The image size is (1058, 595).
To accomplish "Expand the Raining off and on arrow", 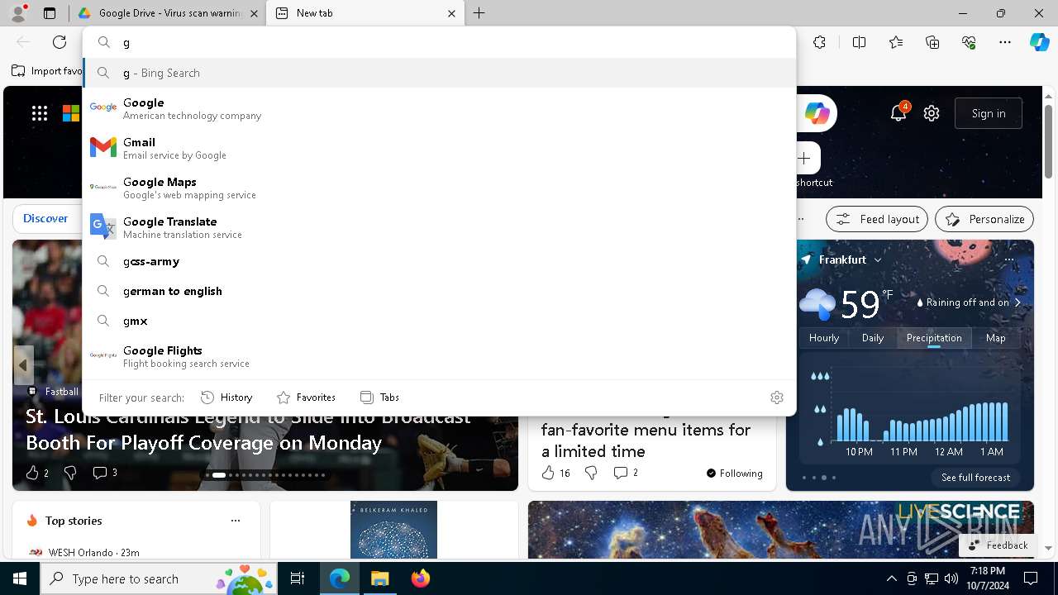I will coord(1017,302).
